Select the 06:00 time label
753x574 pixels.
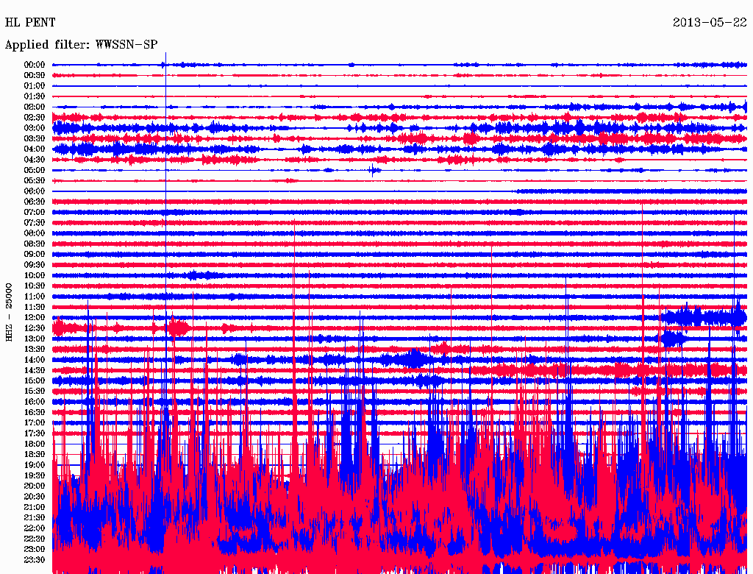coord(35,191)
